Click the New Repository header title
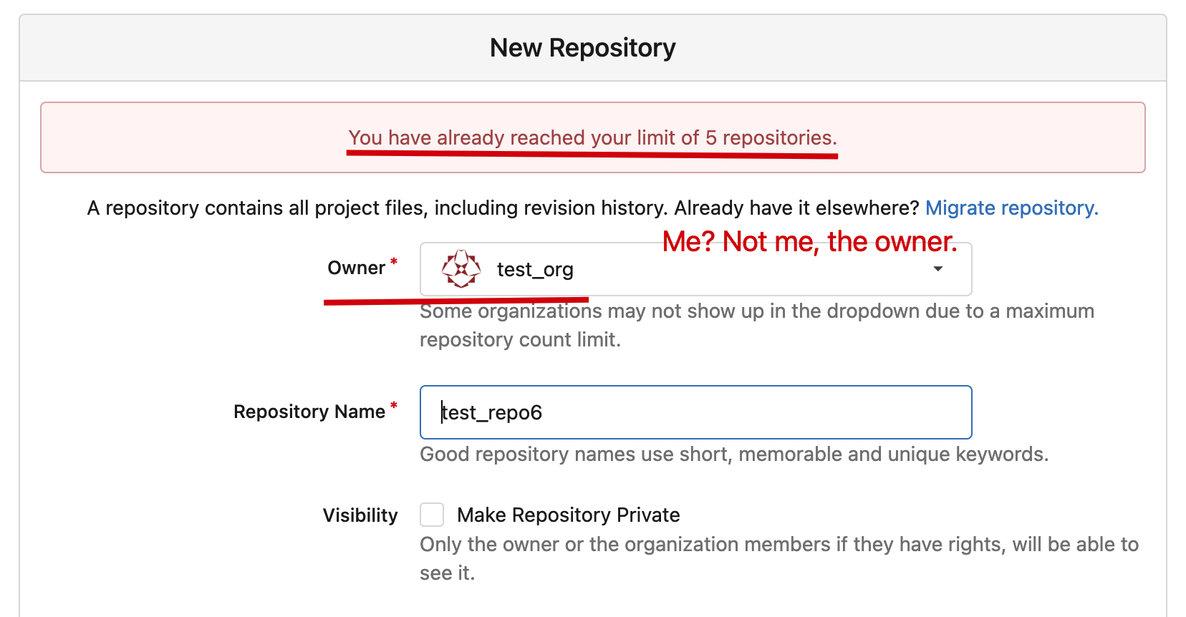 (x=582, y=48)
